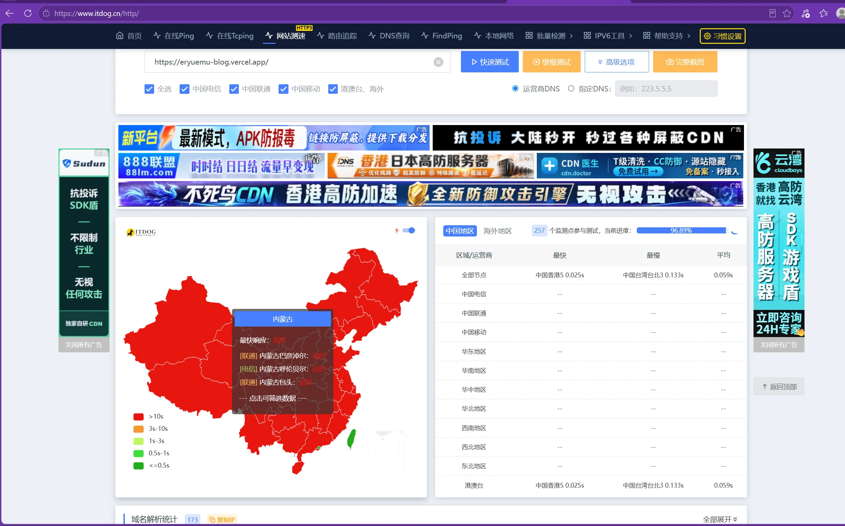This screenshot has height=526, width=845.
Task: Click the ITDOG logo on map panel
Action: [141, 232]
